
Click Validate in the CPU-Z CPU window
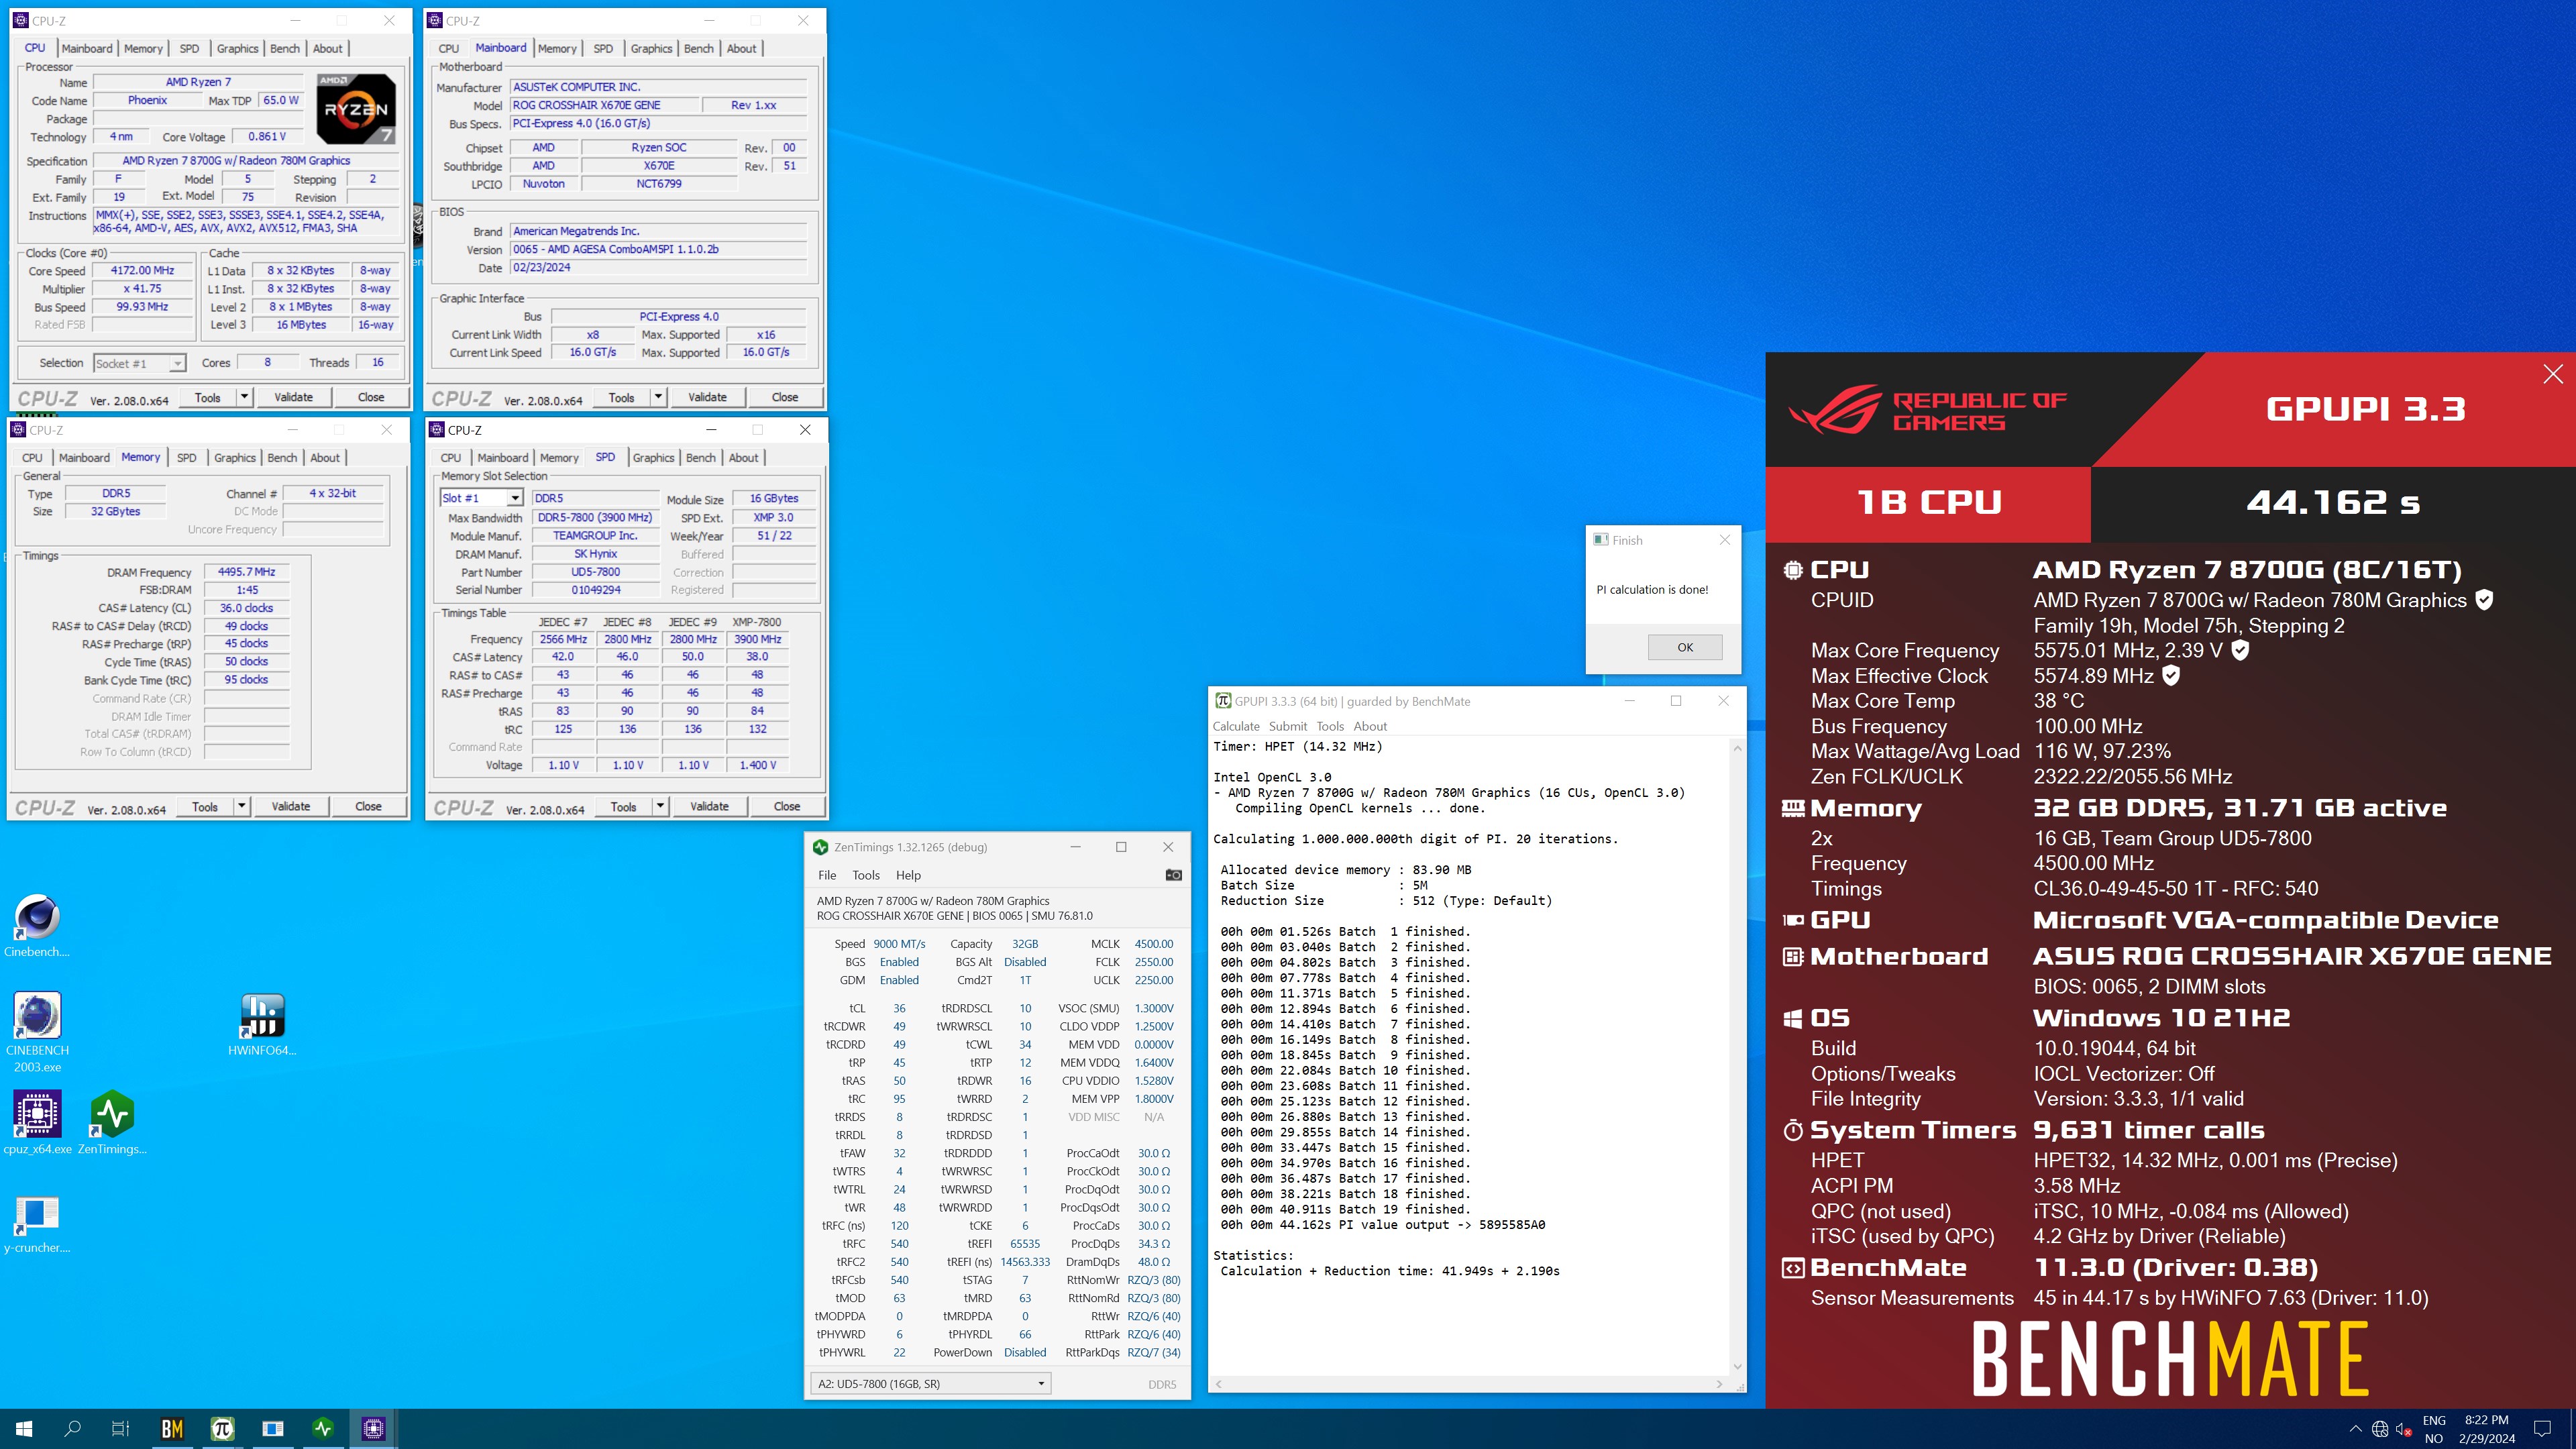294,397
